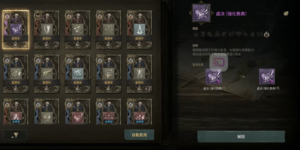Viewport: 300px width, 150px height.
Task: Select the teal swirl skill card
Action: click(78, 74)
